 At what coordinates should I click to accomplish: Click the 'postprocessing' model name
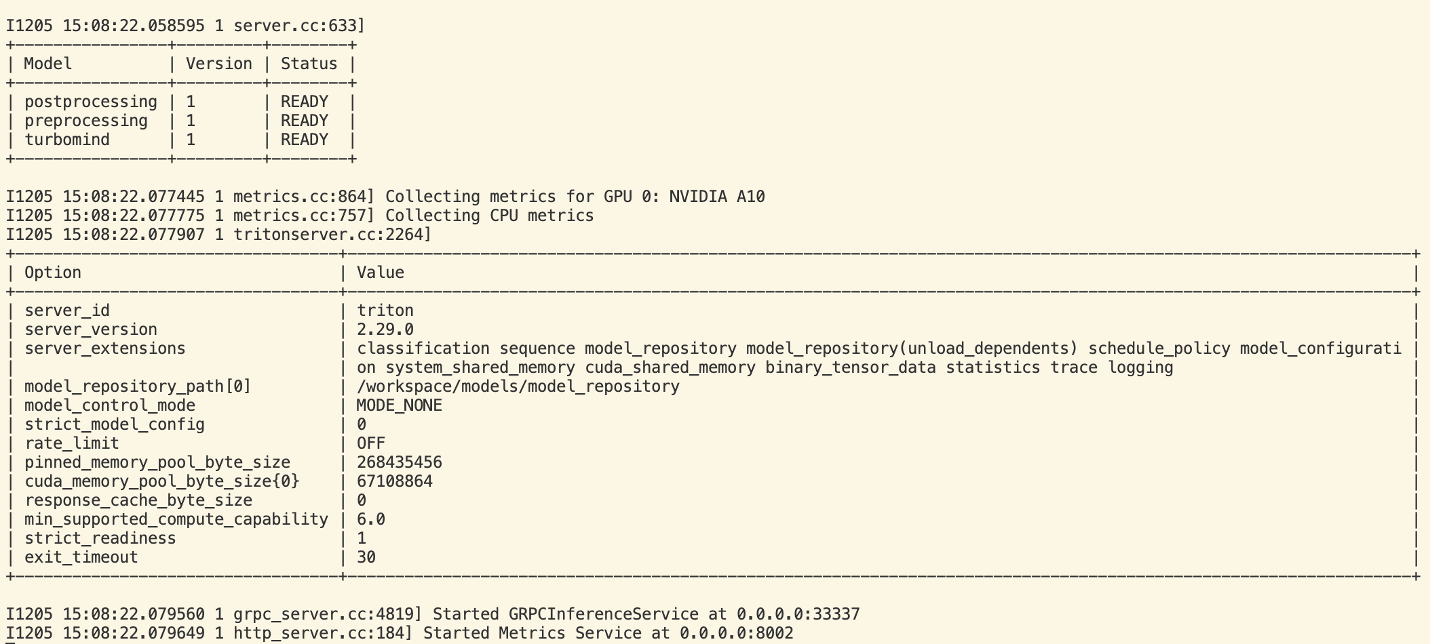click(x=91, y=102)
